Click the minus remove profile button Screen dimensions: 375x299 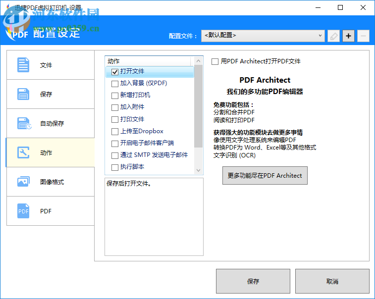(x=363, y=36)
